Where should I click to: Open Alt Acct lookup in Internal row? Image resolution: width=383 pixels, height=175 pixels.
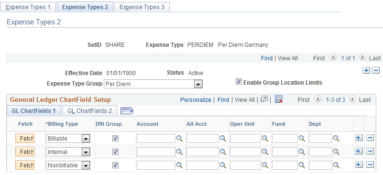(223, 152)
